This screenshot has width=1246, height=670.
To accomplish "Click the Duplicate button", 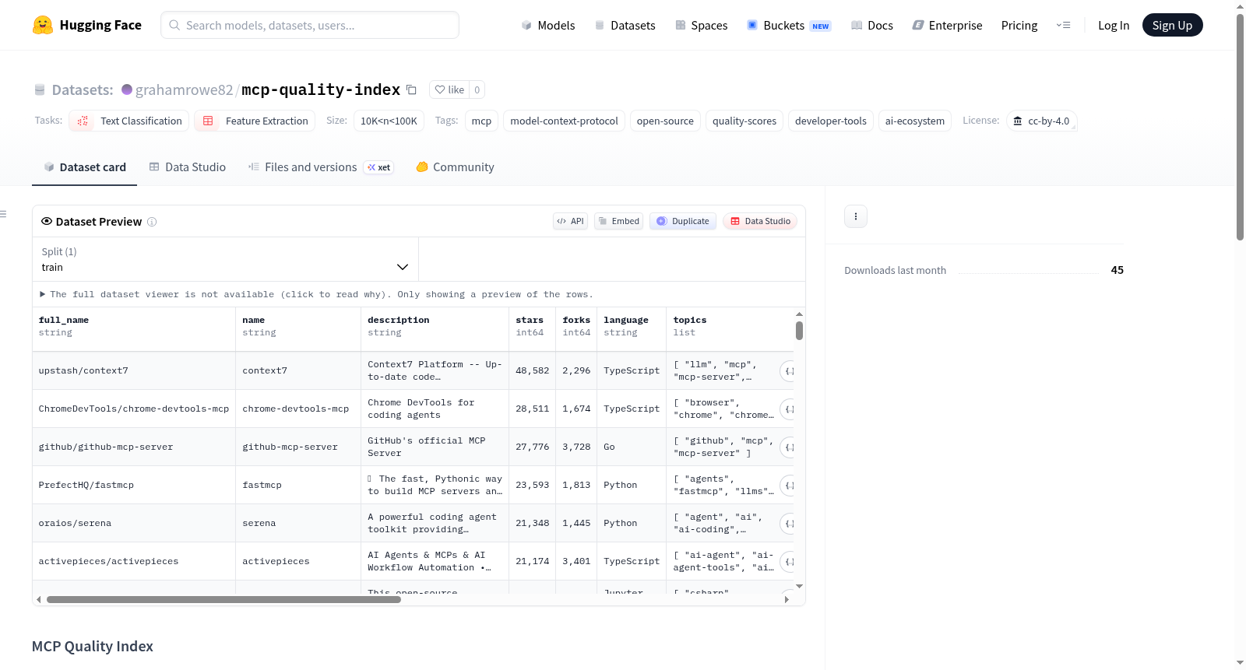I will coord(683,221).
